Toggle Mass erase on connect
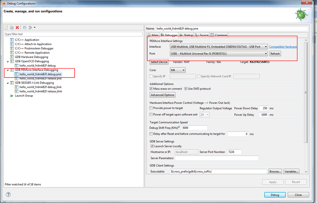This screenshot has width=317, height=203. (151, 89)
